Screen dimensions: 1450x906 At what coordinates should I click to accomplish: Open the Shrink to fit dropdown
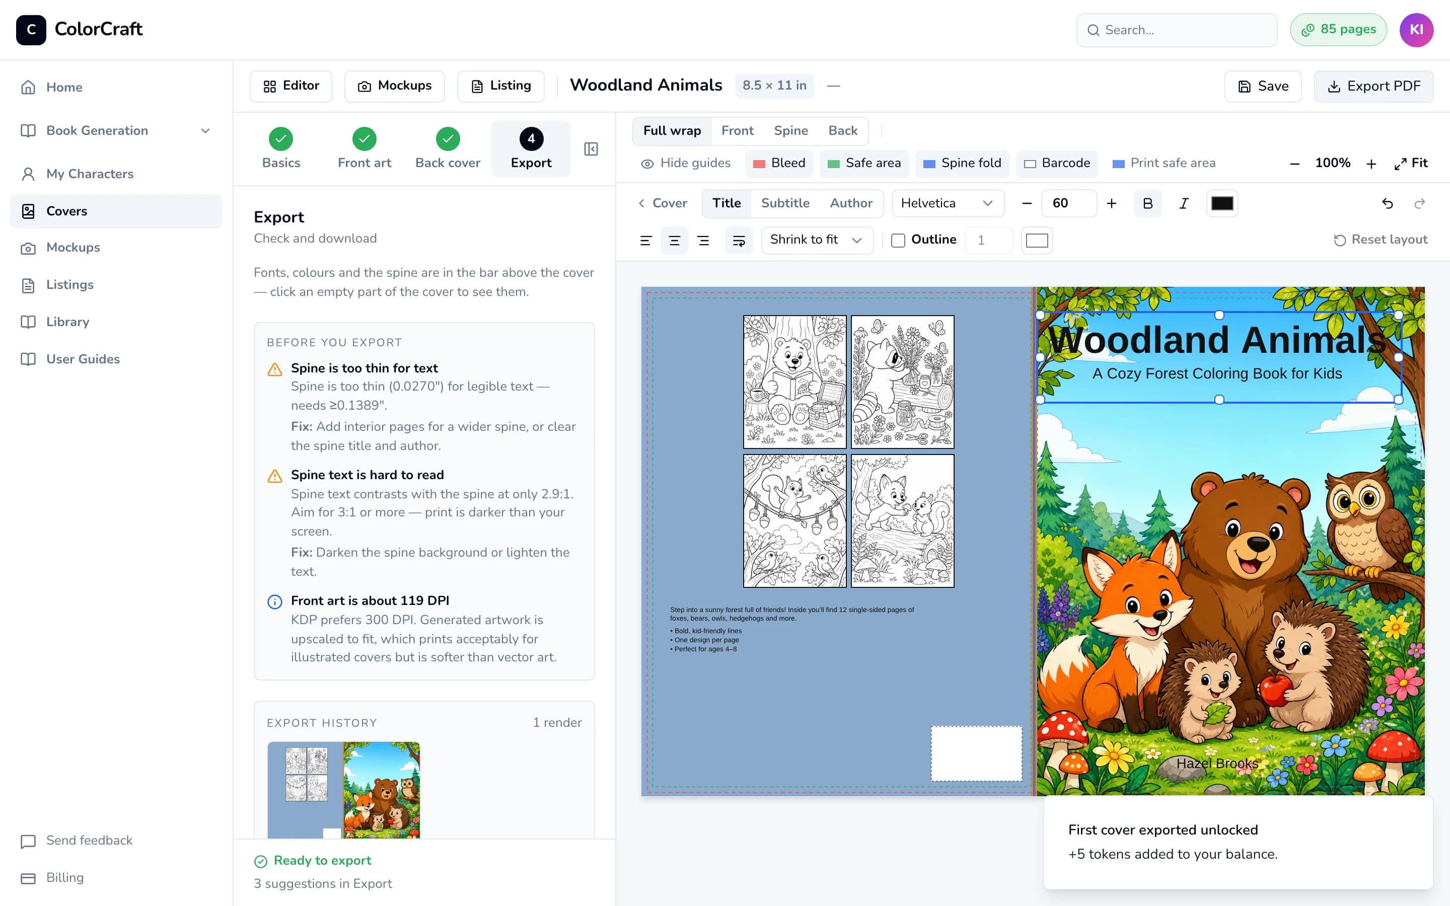817,240
